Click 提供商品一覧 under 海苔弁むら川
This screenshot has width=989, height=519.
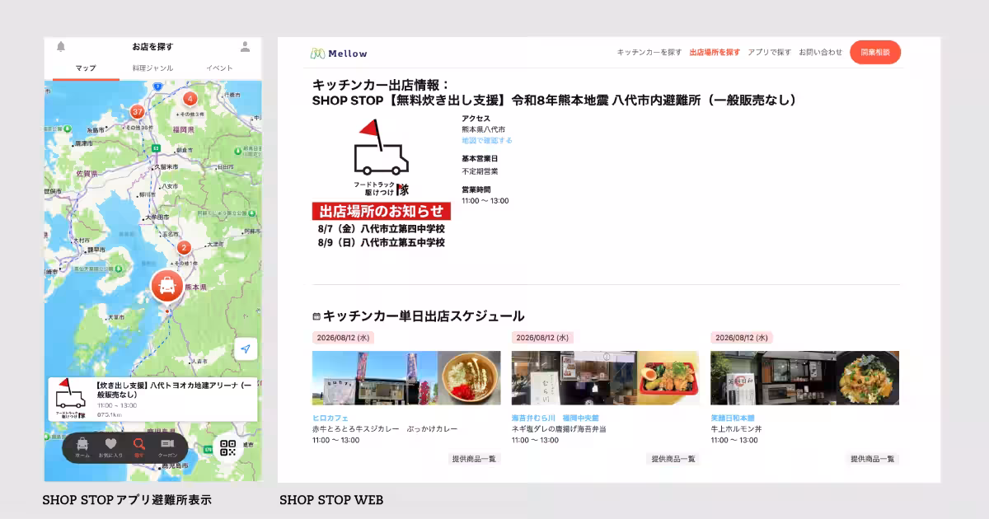pyautogui.click(x=673, y=459)
